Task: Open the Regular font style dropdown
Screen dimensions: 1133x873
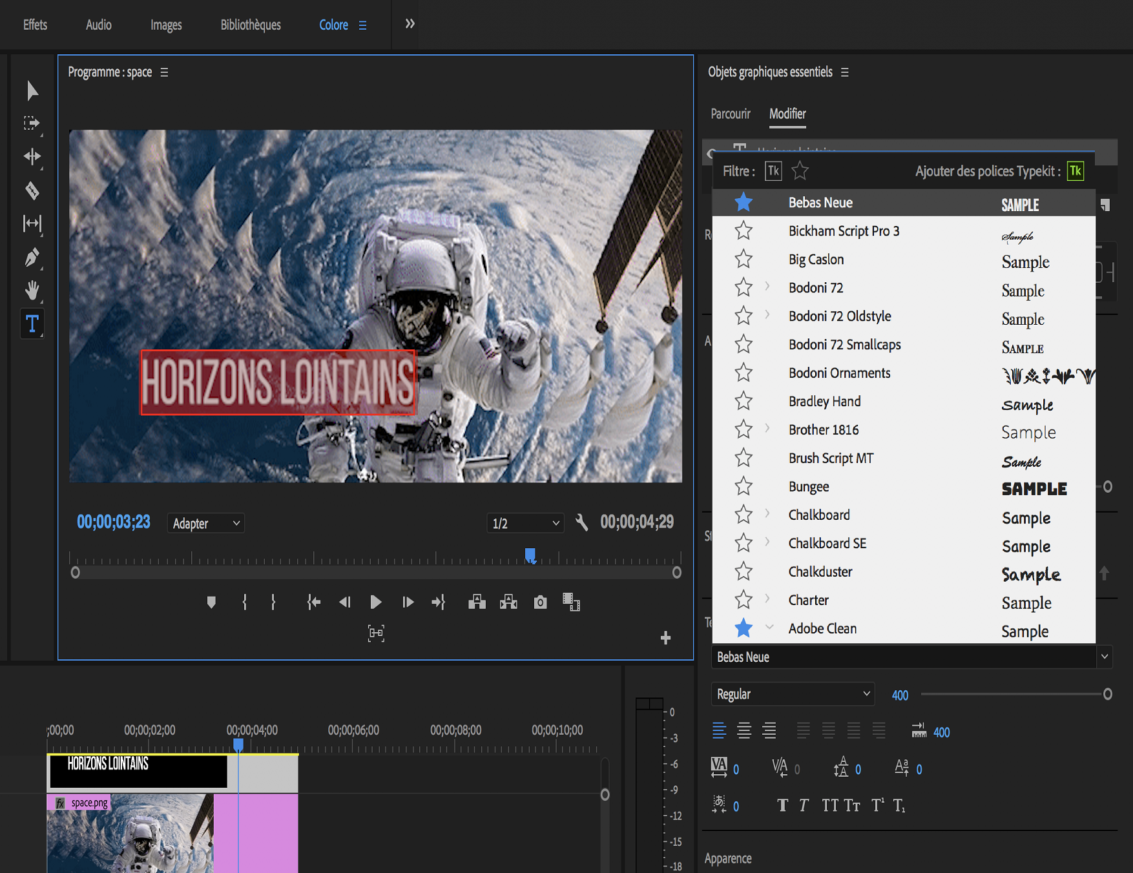Action: [x=793, y=694]
